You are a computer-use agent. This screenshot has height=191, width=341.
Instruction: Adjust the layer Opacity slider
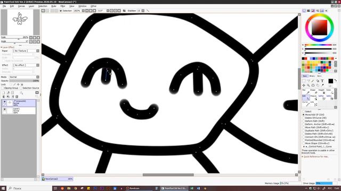pos(24,81)
